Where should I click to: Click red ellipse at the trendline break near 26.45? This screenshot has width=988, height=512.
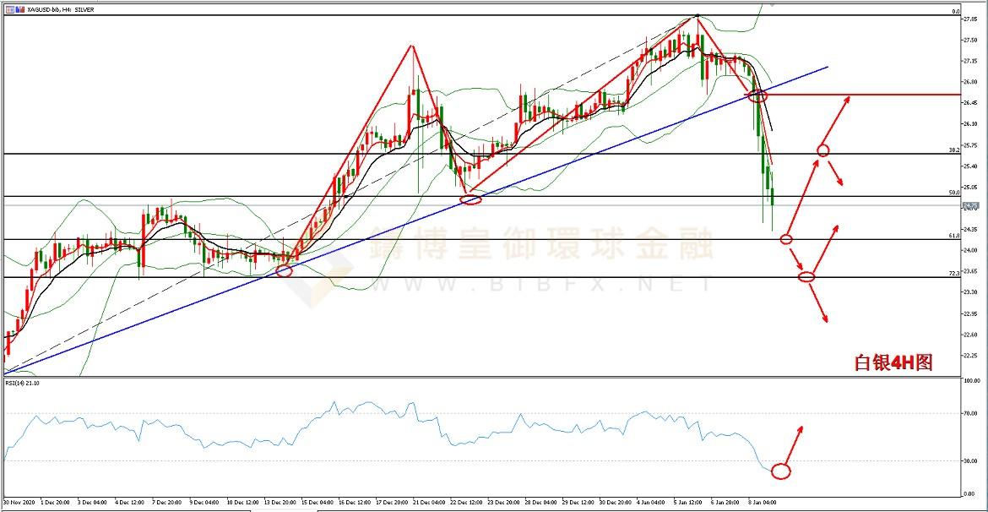[757, 95]
